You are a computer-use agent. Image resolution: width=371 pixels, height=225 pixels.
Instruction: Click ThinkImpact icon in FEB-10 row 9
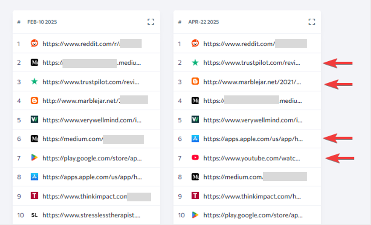point(35,196)
